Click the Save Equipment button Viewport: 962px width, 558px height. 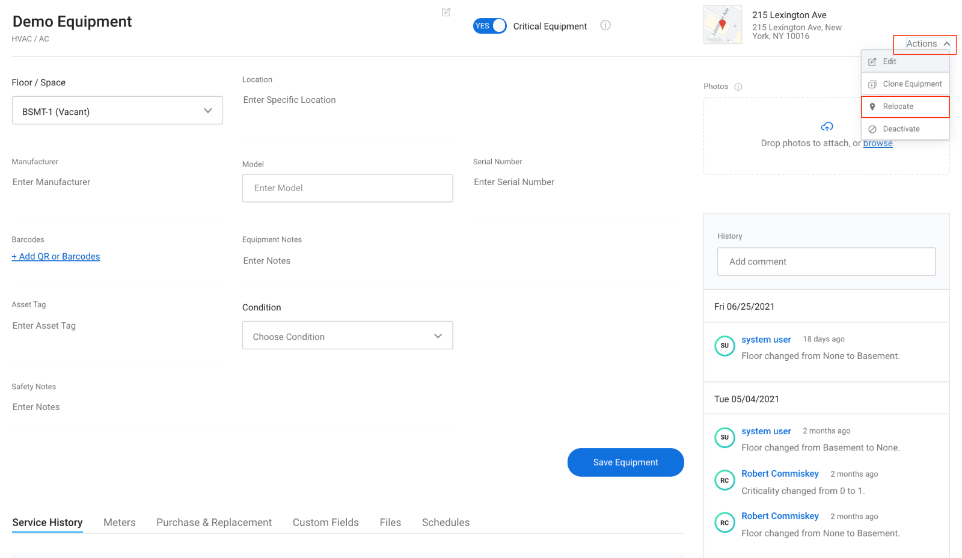click(625, 462)
